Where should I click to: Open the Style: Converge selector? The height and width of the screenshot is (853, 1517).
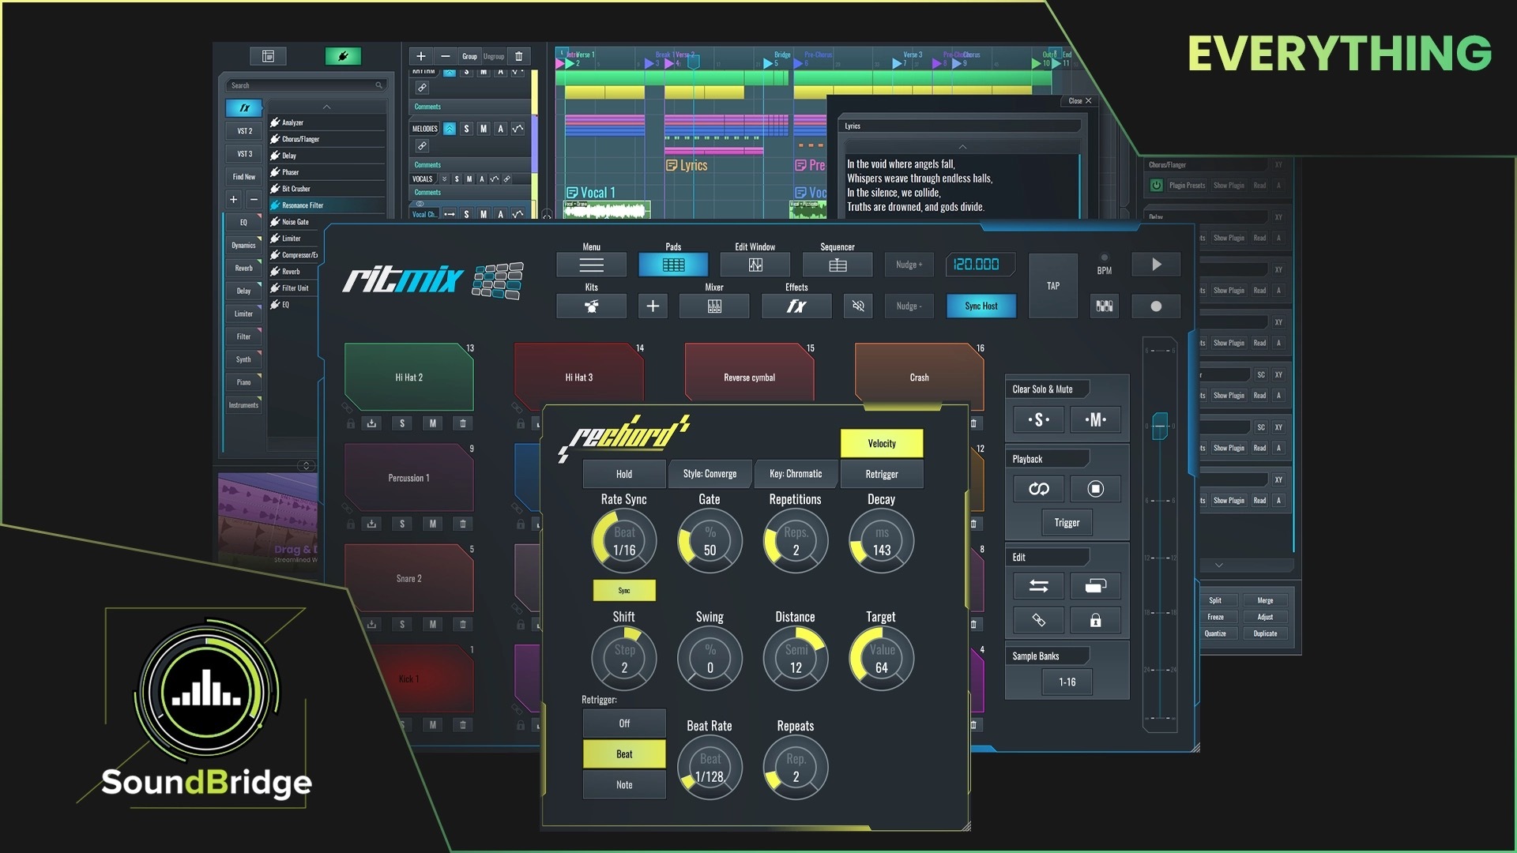pyautogui.click(x=710, y=473)
